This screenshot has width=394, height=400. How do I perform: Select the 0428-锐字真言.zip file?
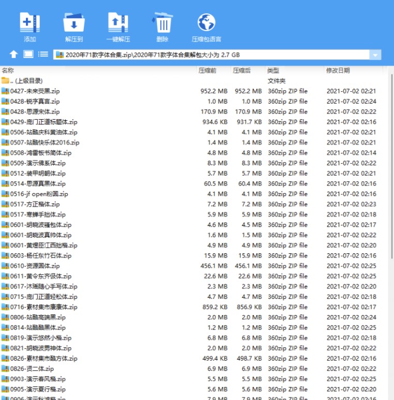35,101
